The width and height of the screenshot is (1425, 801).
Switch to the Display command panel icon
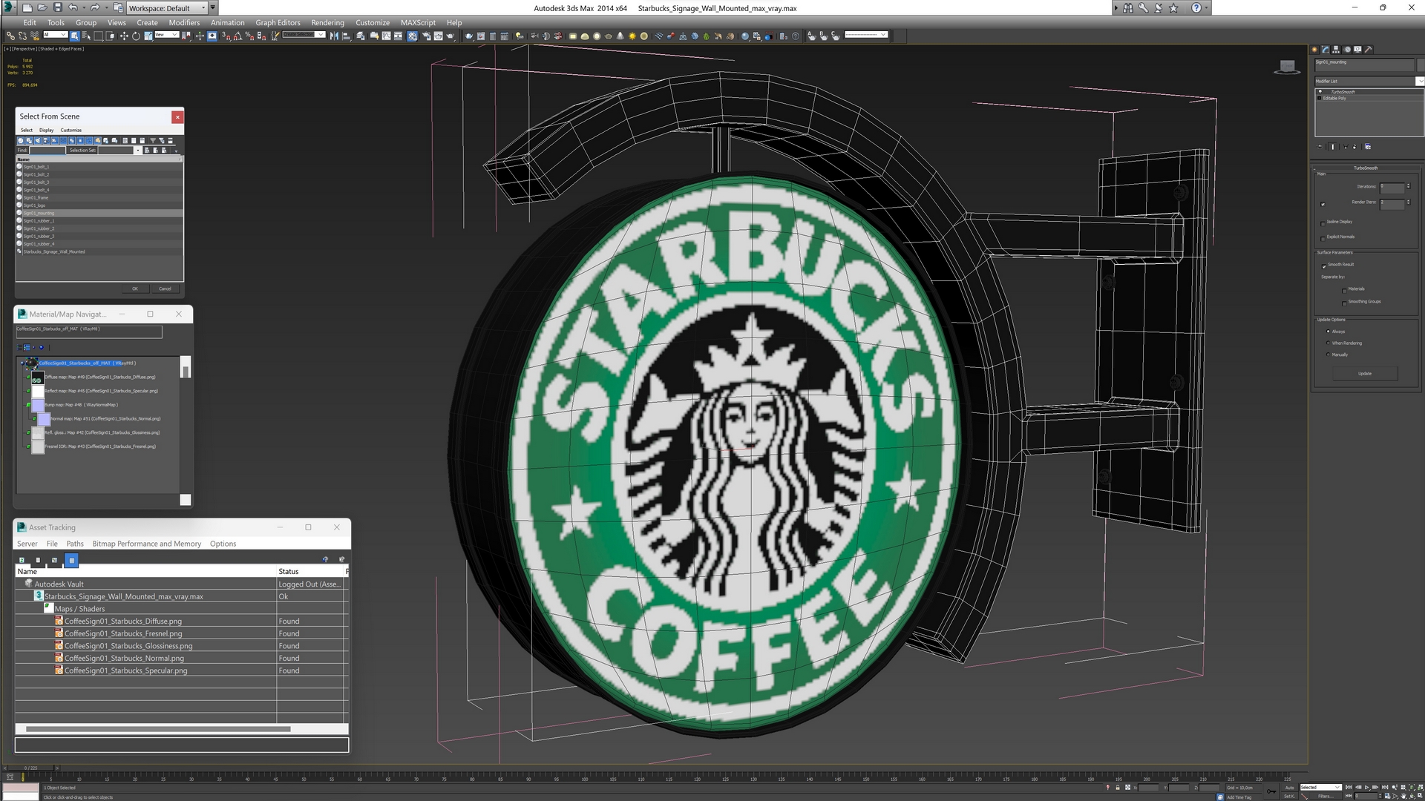pyautogui.click(x=1357, y=50)
